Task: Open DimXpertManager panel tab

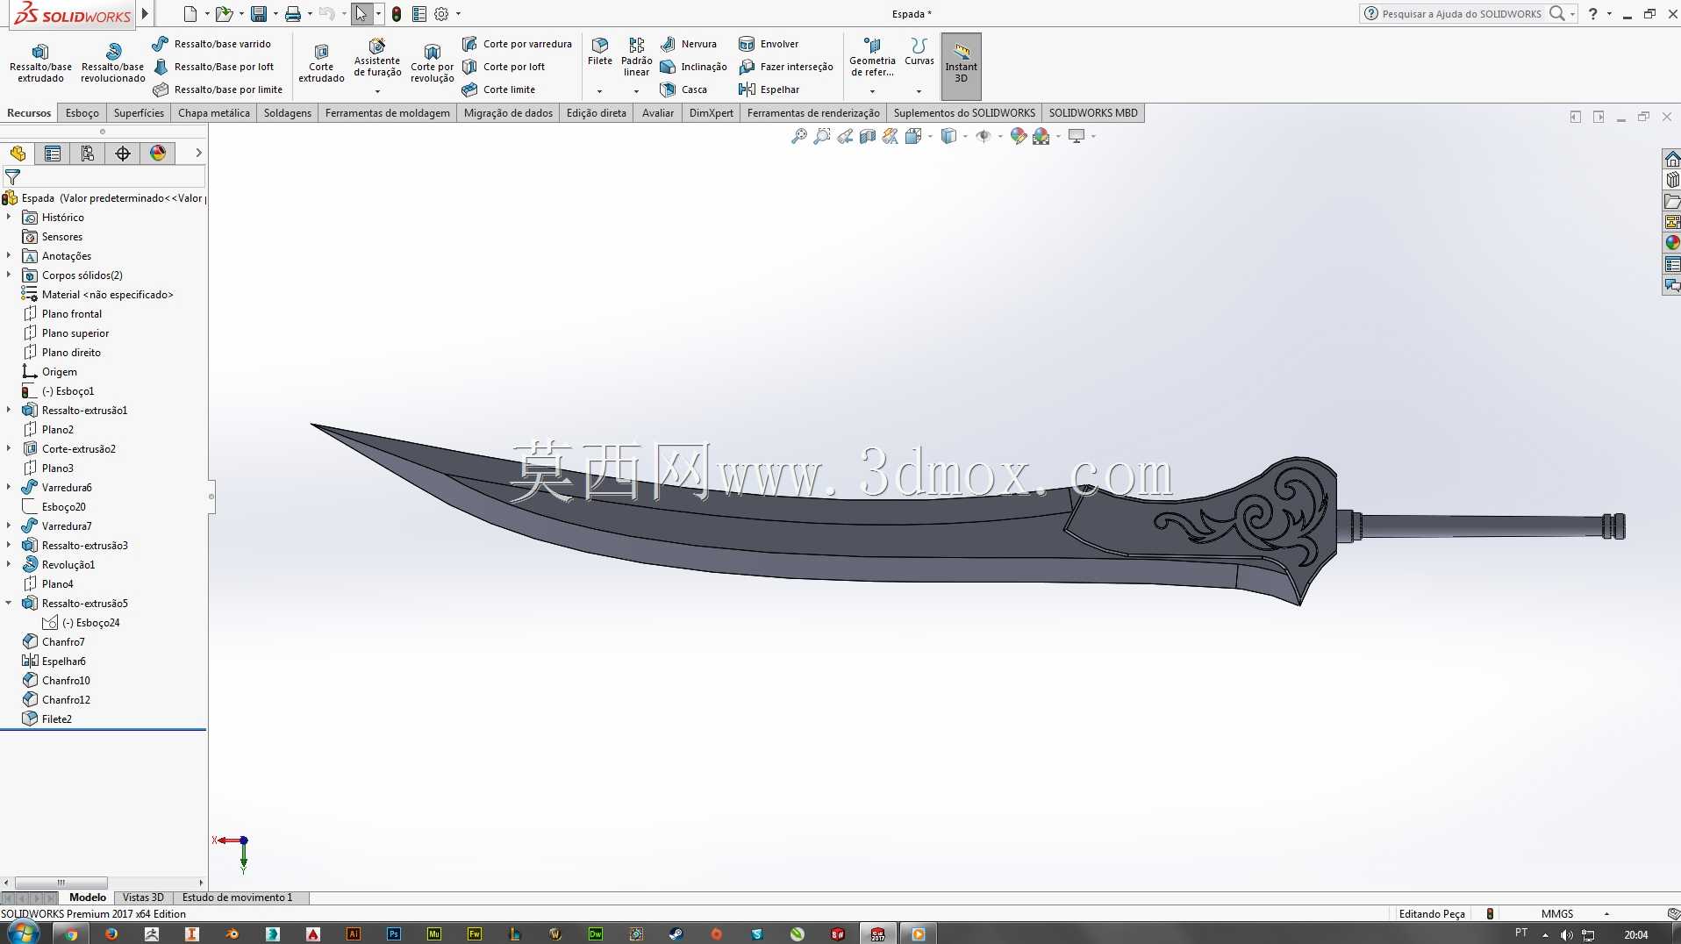Action: [123, 154]
